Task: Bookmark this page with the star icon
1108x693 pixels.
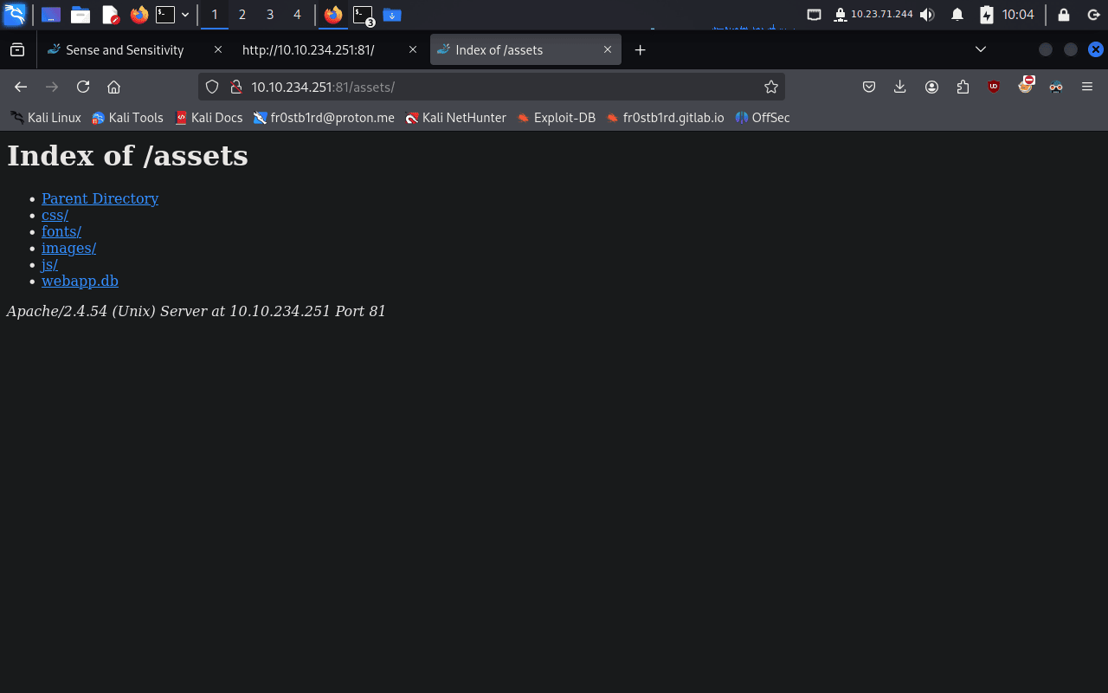Action: [x=770, y=87]
